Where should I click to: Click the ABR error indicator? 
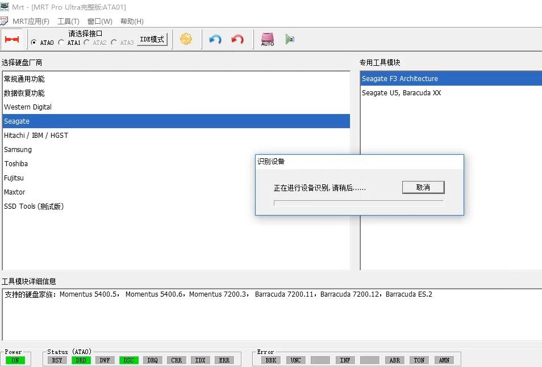[394, 360]
